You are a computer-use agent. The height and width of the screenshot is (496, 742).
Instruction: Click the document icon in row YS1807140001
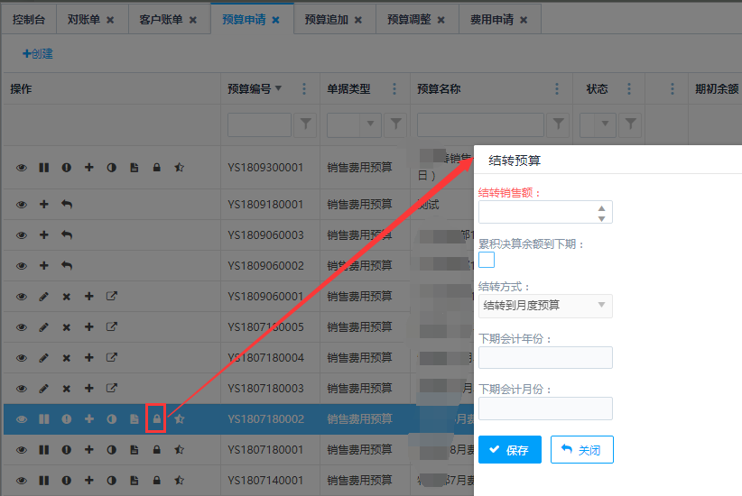pos(134,481)
